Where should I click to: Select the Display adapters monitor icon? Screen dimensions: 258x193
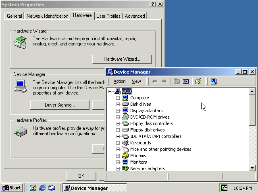[125, 111]
